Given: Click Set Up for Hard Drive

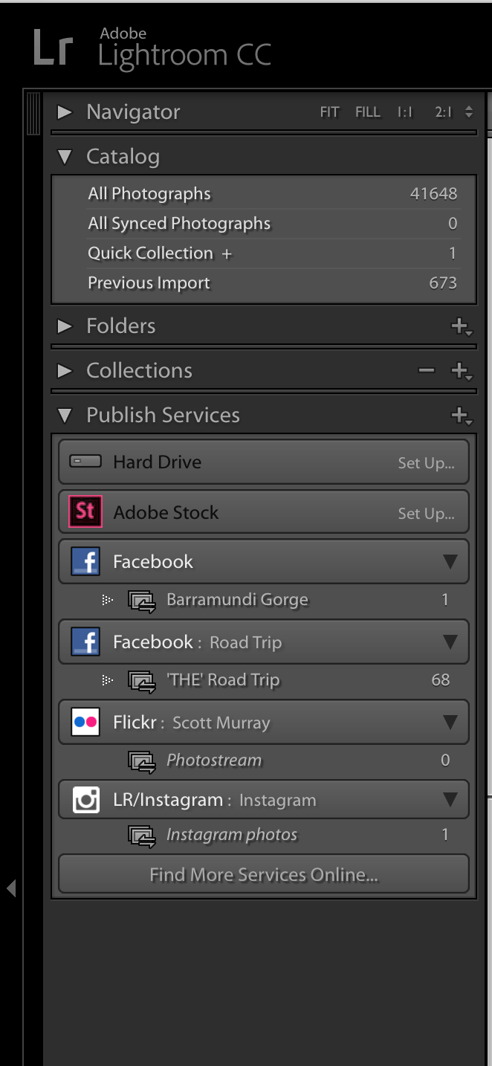Looking at the screenshot, I should 426,462.
